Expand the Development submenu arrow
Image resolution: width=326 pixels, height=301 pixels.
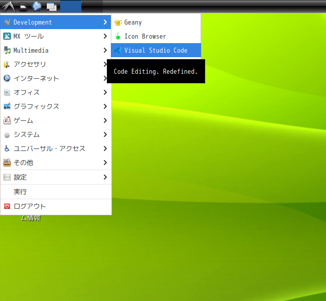pos(105,22)
